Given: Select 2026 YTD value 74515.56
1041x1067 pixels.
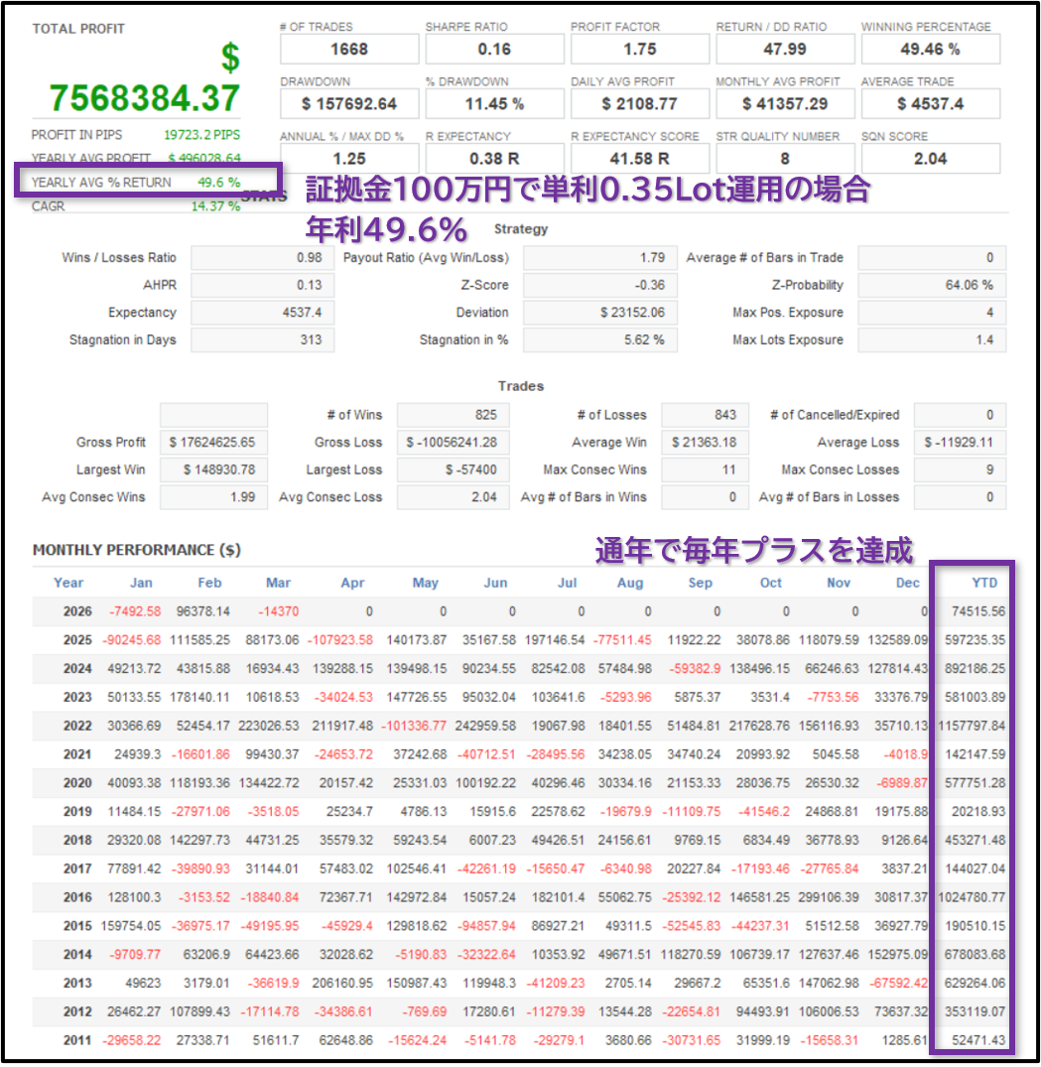Looking at the screenshot, I should click(x=978, y=611).
